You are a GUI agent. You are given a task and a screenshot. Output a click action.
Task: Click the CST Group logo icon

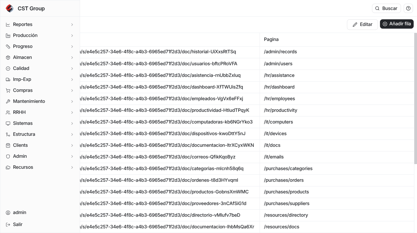click(10, 8)
